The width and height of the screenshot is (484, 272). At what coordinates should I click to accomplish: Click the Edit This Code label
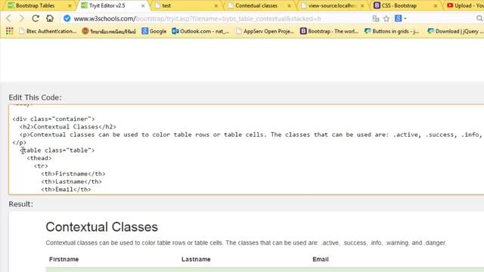click(36, 97)
